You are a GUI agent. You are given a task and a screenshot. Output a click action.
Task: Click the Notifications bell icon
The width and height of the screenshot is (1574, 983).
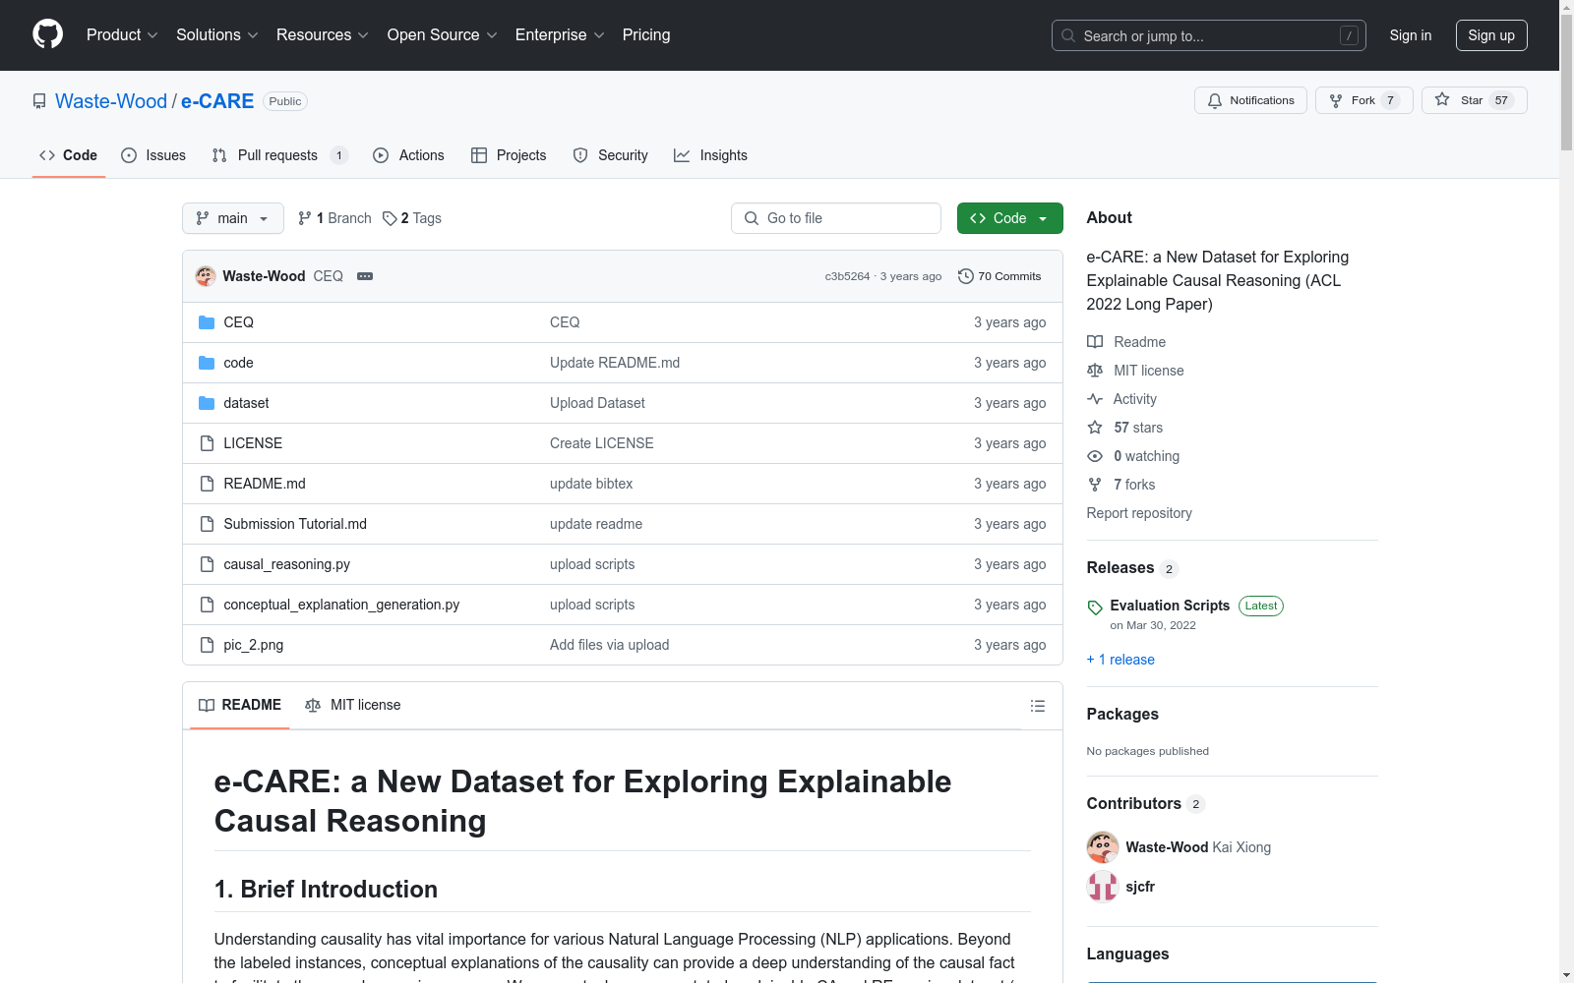[1215, 100]
